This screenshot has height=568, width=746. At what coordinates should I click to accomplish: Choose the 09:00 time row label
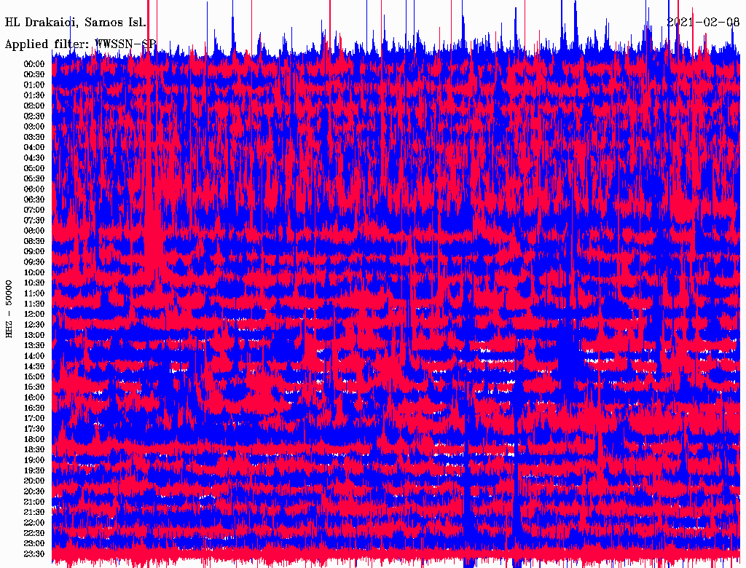point(34,252)
